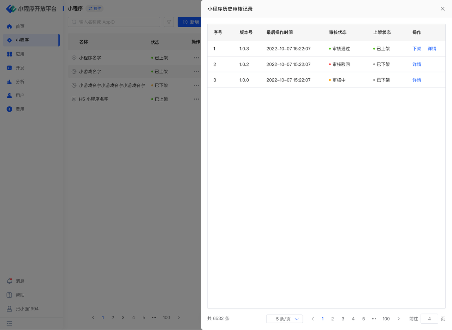The image size is (452, 330).
Task: Click the filter funnel icon beside search
Action: pos(169,22)
